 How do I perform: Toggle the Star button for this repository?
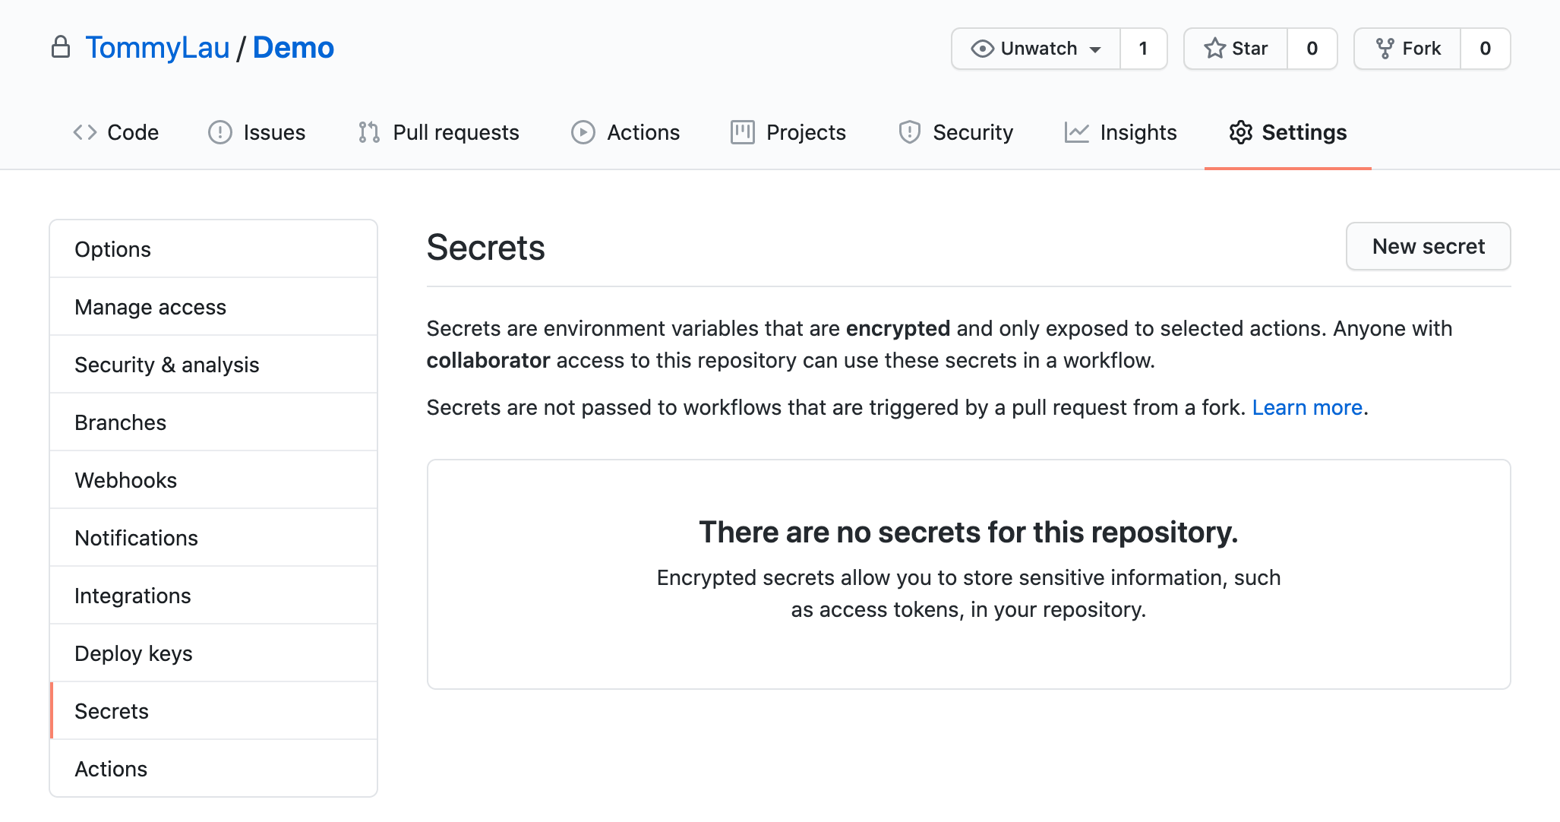coord(1236,49)
